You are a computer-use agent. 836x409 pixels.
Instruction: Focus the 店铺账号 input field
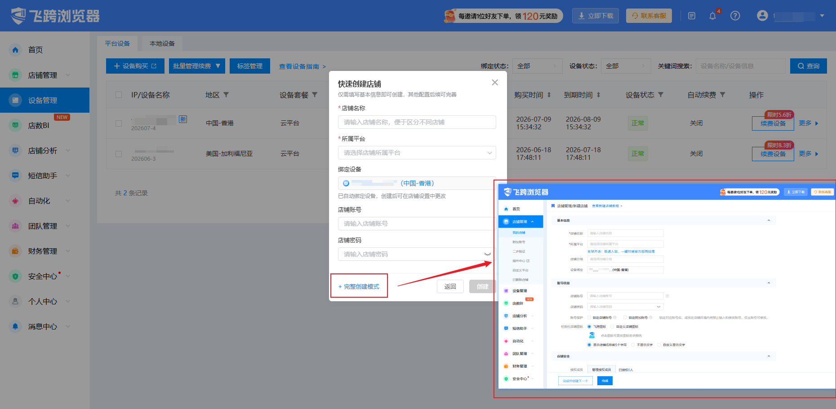pos(417,224)
